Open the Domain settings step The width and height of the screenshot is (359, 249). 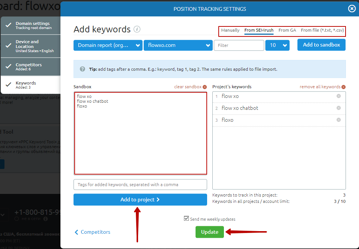click(31, 25)
